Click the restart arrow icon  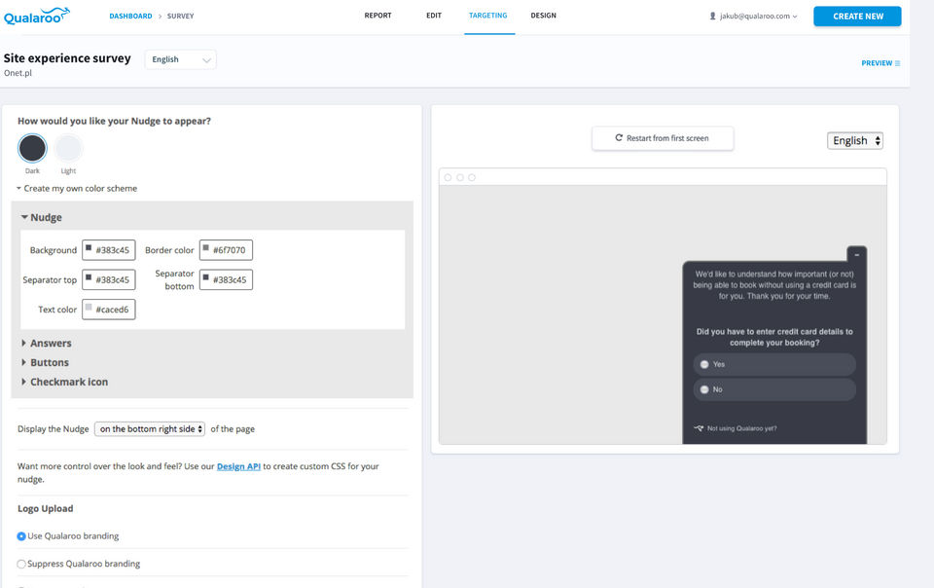619,137
